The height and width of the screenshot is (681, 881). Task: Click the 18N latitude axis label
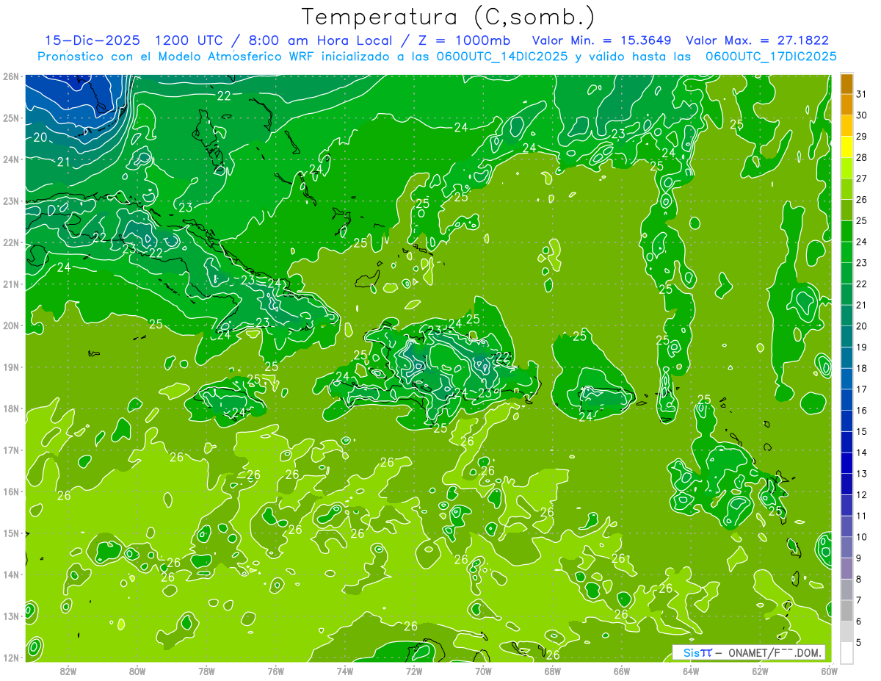pos(11,408)
